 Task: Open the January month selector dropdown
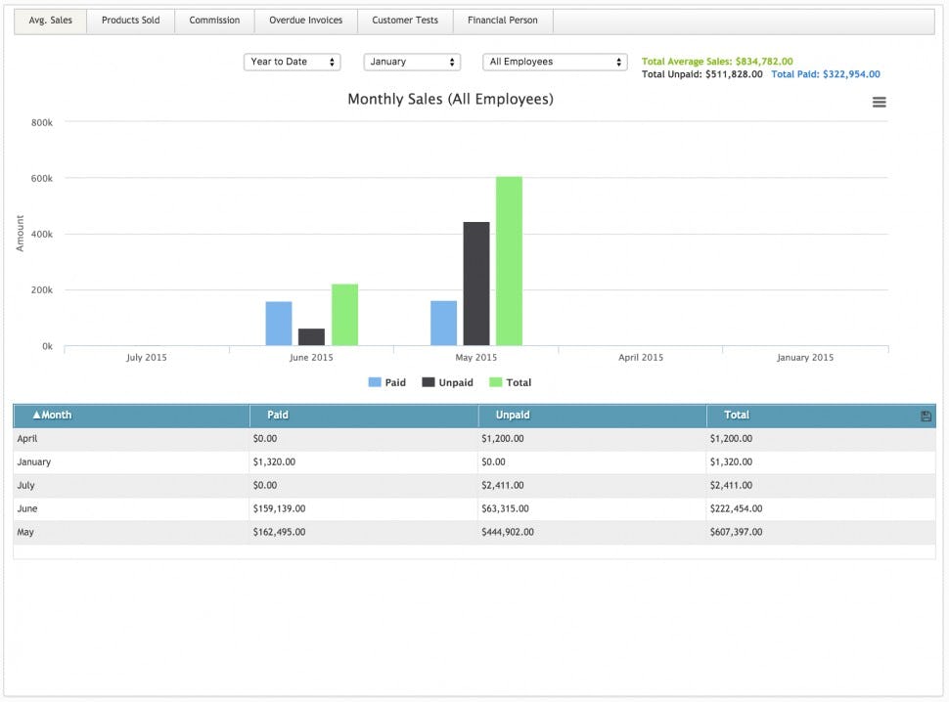(x=411, y=62)
